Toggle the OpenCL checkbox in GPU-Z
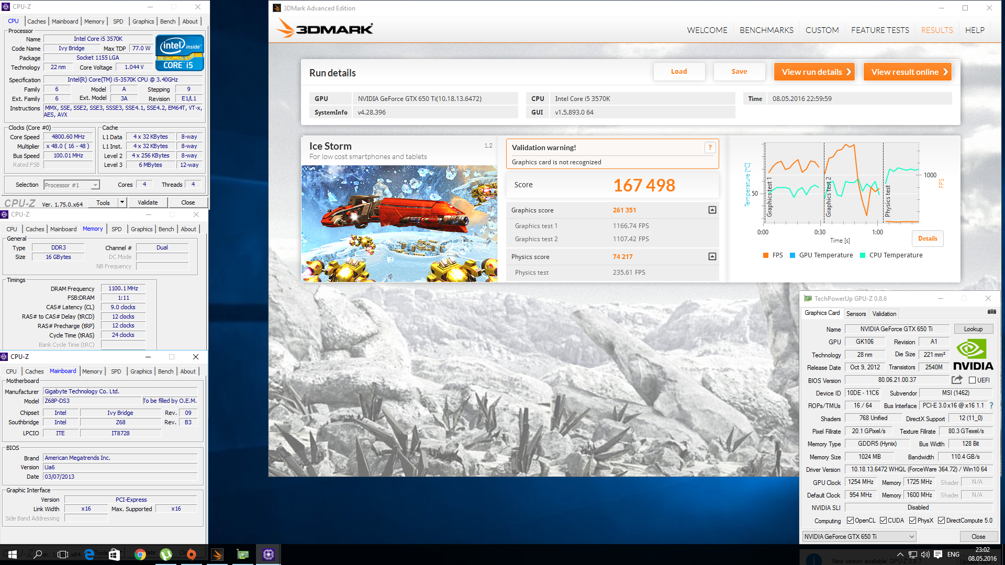Screen dimensions: 1005x565 850,521
